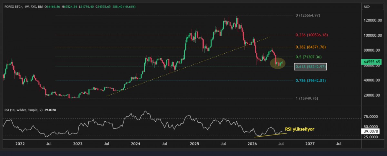Select the 0.786 (39642.81) Fibonacci label

click(311, 80)
